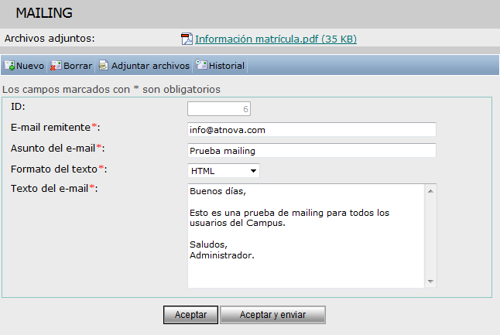Select the Nuevo toolbar label
Viewport: 500px width, 335px height.
click(30, 66)
